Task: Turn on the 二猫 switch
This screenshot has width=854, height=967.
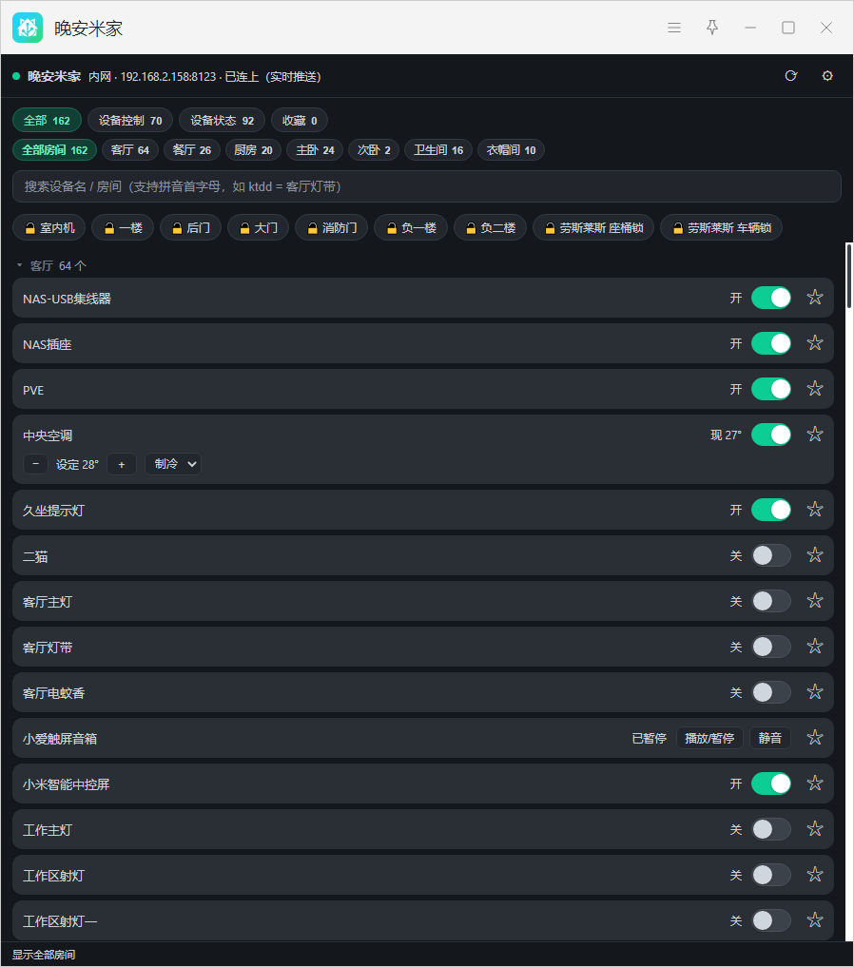Action: [x=770, y=555]
